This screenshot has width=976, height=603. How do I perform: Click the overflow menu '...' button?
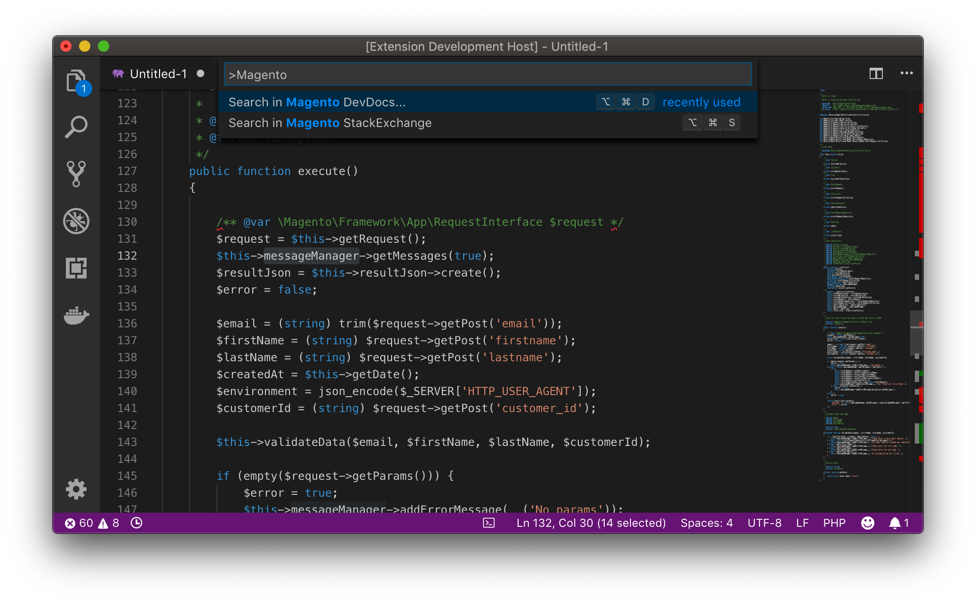pyautogui.click(x=906, y=72)
